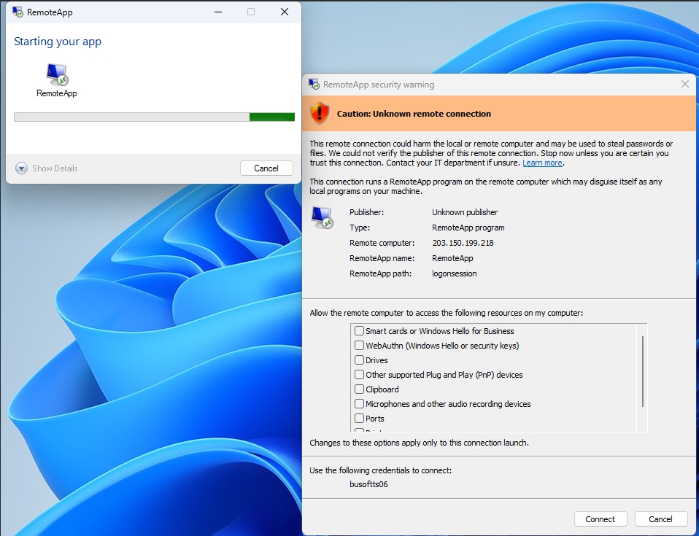Tick the Ports checkbox
Screen dimensions: 699x536
point(359,419)
